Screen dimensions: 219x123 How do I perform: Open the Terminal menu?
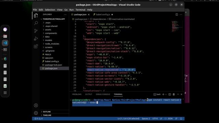[80, 10]
